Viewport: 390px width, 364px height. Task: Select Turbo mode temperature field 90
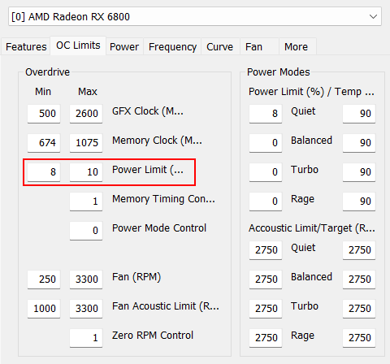click(x=359, y=172)
